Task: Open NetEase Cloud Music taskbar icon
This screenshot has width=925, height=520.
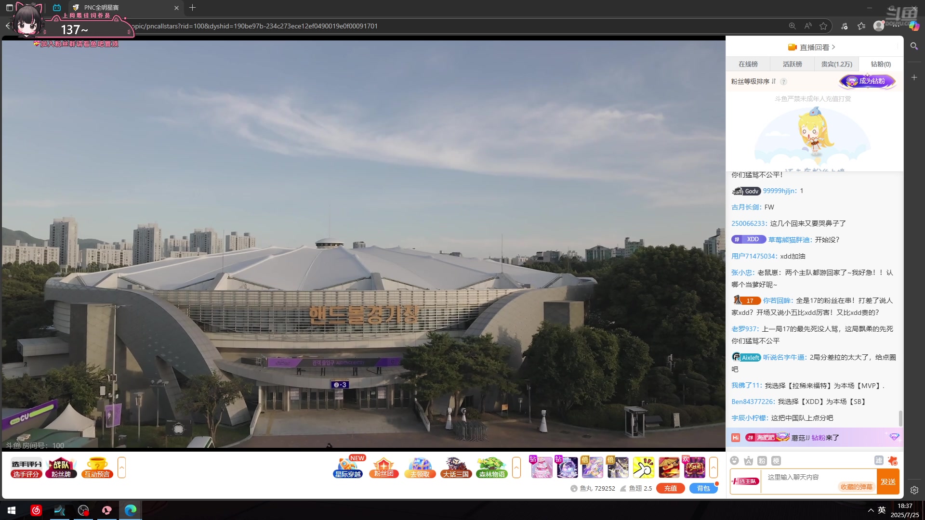Action: (x=36, y=510)
